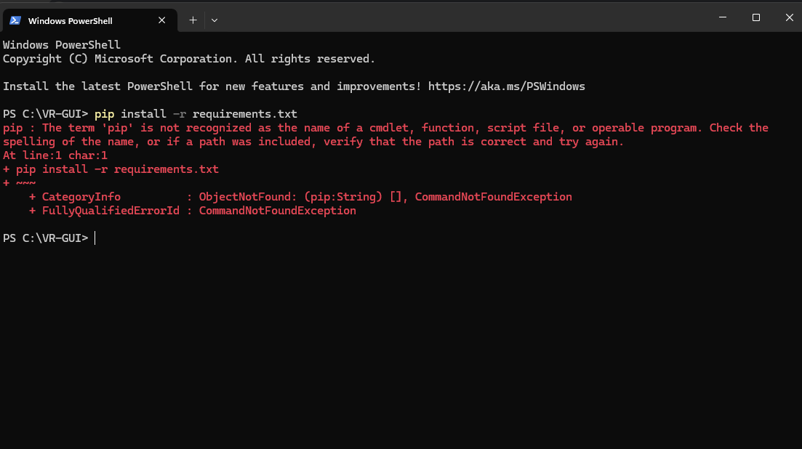This screenshot has height=449, width=802.
Task: Click the typed 'pip' command after the first prompt
Action: coord(104,114)
